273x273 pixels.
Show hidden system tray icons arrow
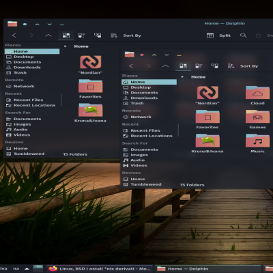(27, 269)
